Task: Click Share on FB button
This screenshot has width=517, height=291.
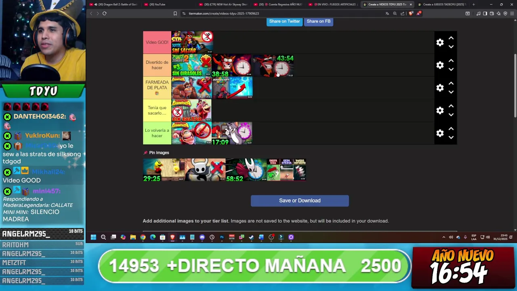Action: pos(318,21)
